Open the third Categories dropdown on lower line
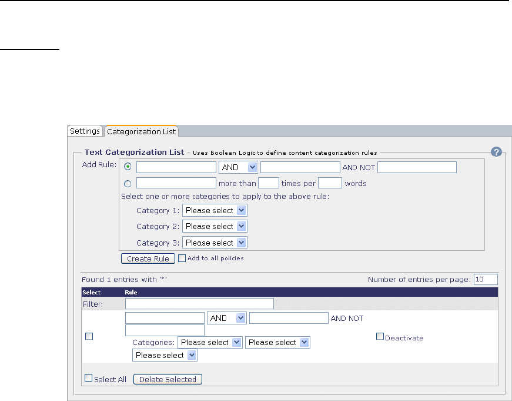 click(x=165, y=355)
